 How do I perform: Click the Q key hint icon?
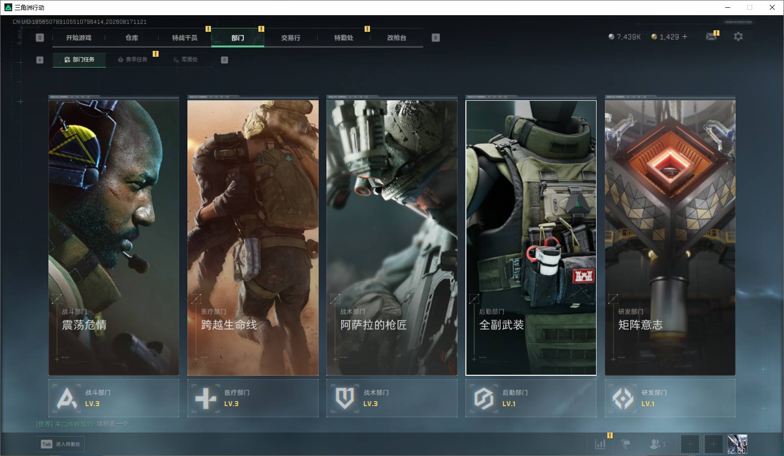[40, 38]
